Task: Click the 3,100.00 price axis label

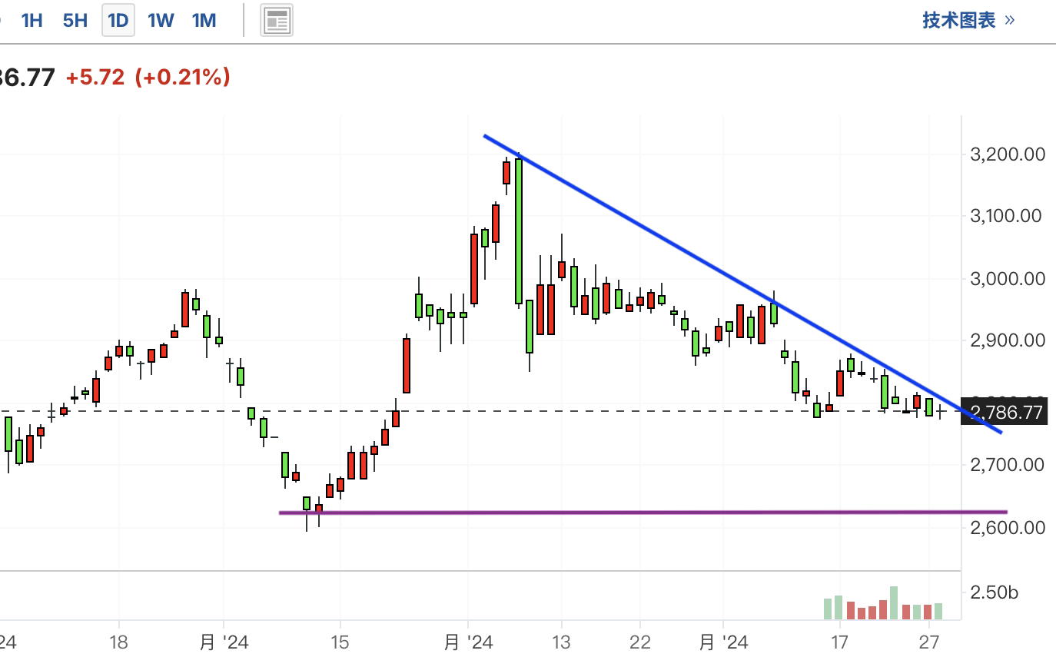Action: click(1008, 216)
